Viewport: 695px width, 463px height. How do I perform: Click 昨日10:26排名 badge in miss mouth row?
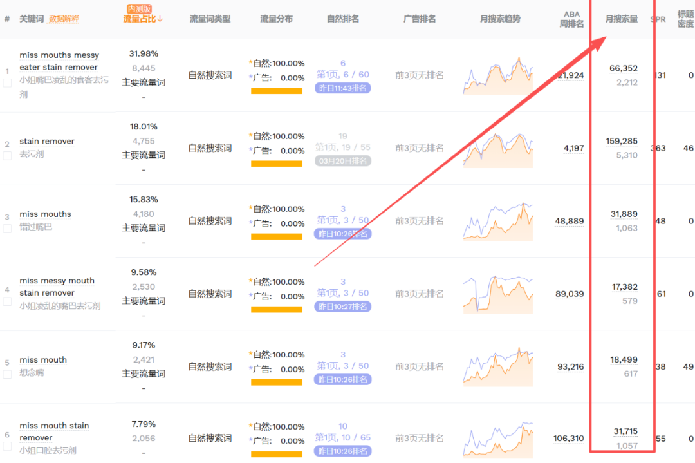tap(342, 380)
